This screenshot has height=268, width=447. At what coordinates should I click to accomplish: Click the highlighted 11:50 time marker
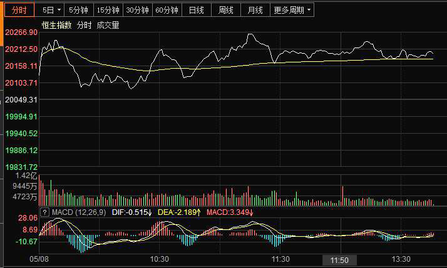click(339, 260)
